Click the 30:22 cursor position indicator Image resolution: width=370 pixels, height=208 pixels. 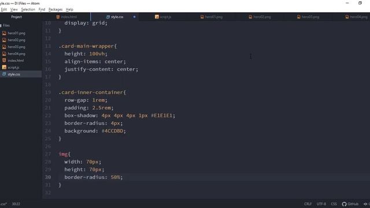16,204
